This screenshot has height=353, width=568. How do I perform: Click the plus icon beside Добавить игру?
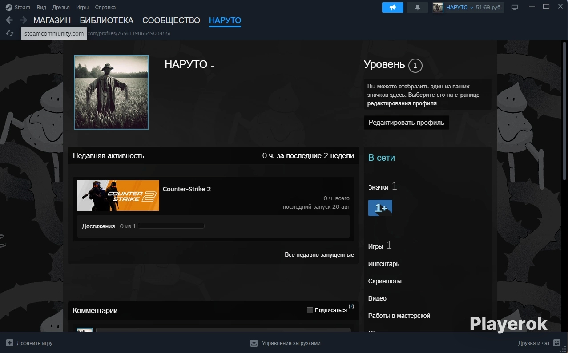(10, 343)
